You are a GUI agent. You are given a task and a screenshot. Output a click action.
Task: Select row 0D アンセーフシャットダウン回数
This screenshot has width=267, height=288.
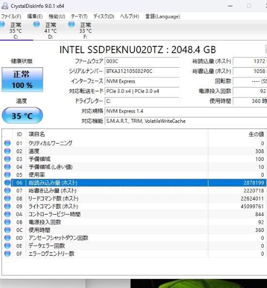point(134,238)
